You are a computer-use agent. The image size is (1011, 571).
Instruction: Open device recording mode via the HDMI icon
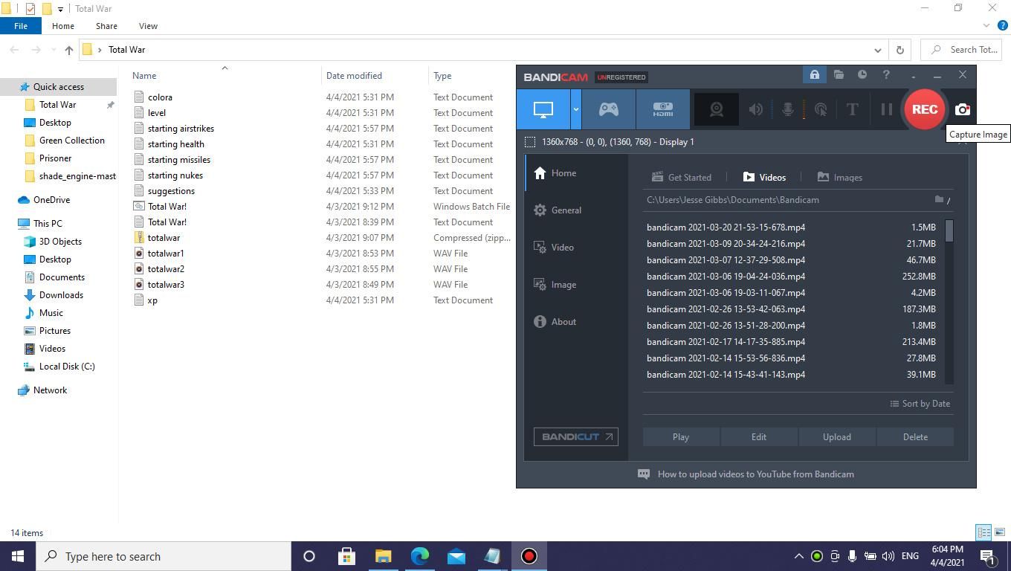[x=662, y=109]
